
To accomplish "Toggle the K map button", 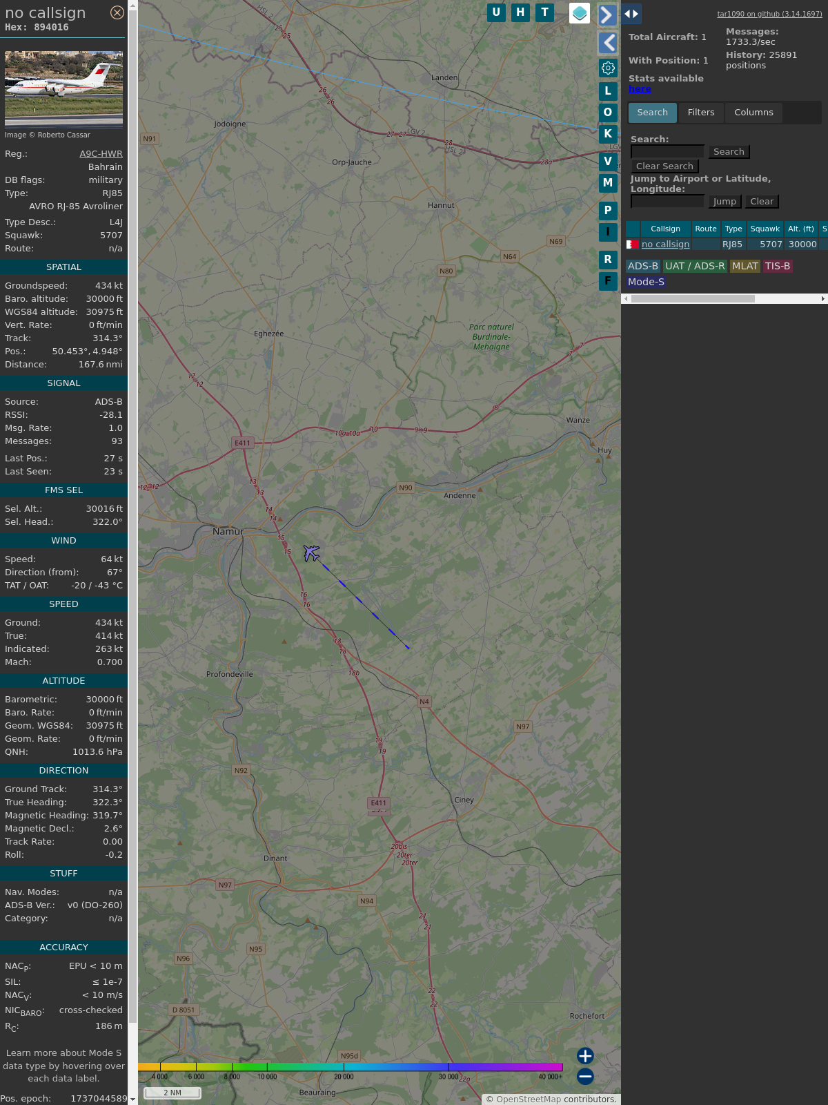I will tap(608, 133).
